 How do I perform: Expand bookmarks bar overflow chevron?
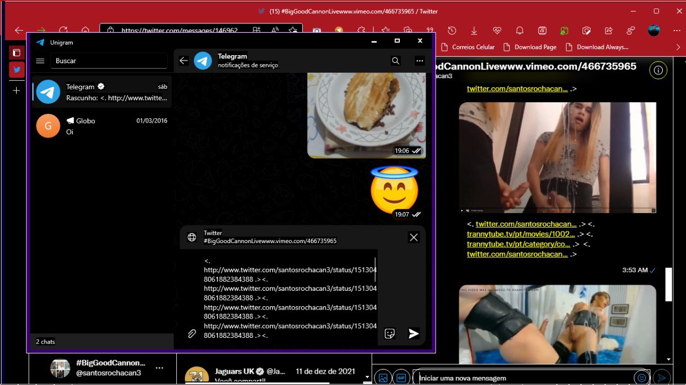click(678, 47)
